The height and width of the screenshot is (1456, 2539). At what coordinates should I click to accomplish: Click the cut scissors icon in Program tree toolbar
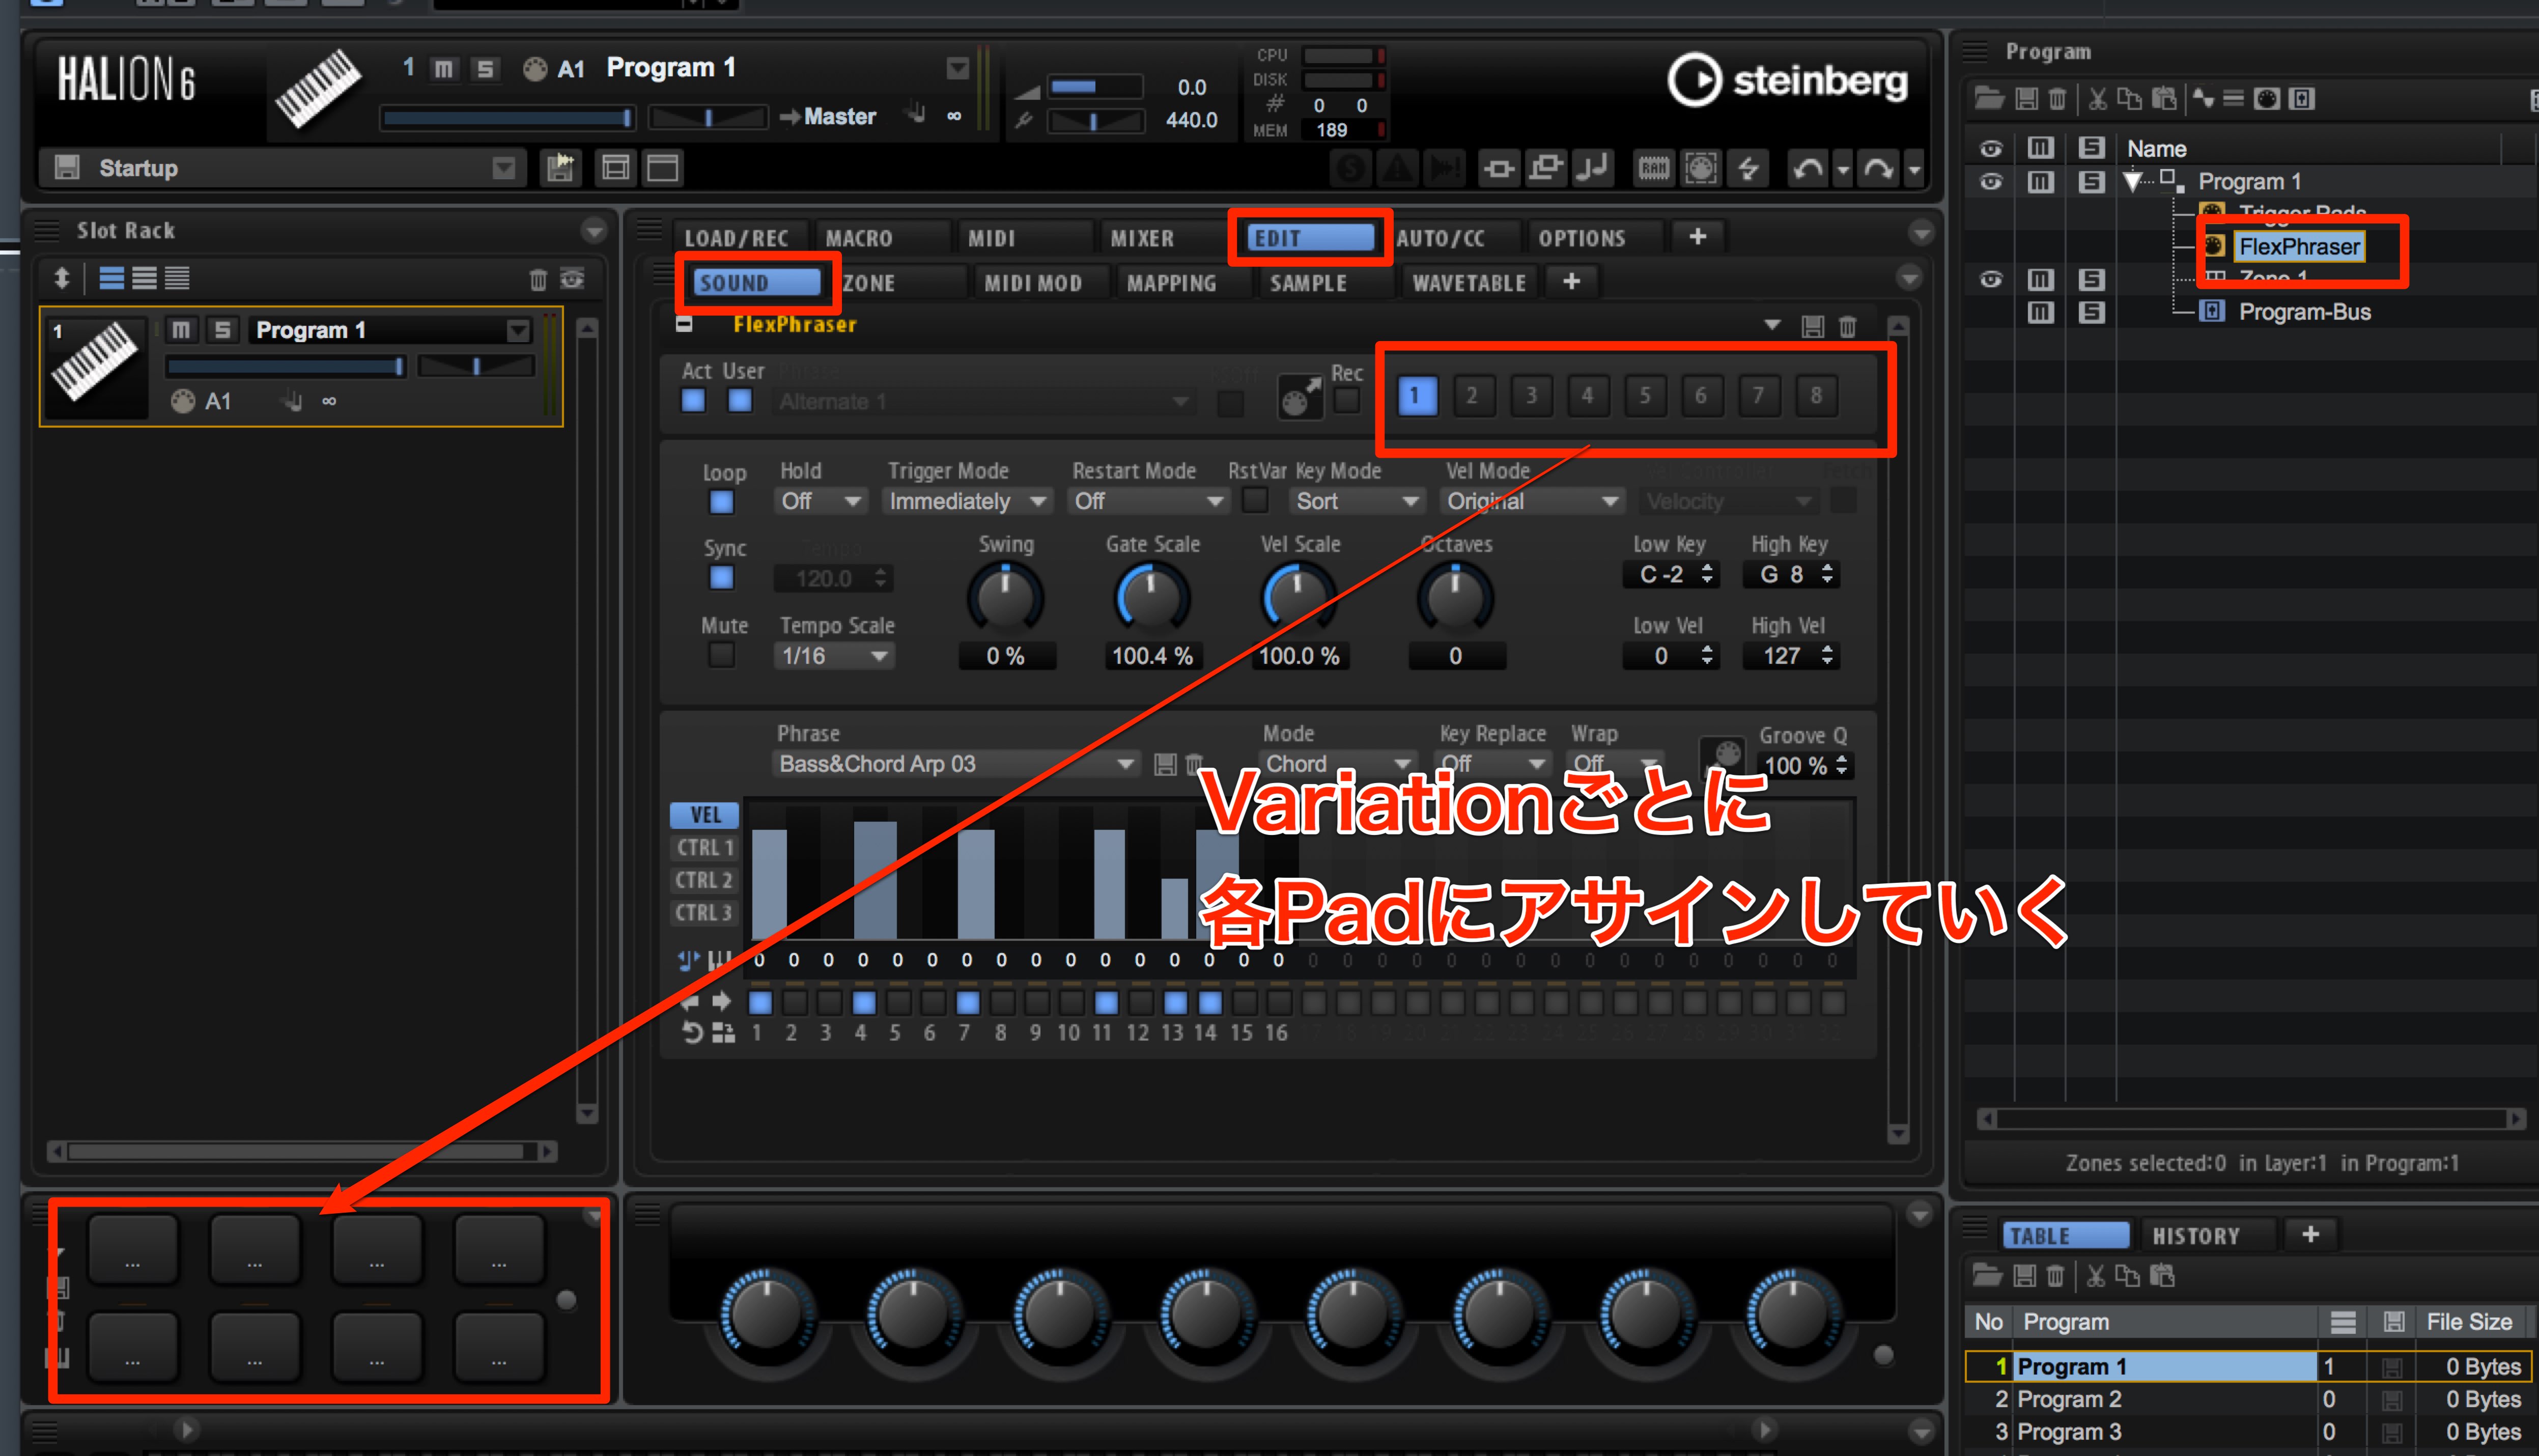[2097, 98]
